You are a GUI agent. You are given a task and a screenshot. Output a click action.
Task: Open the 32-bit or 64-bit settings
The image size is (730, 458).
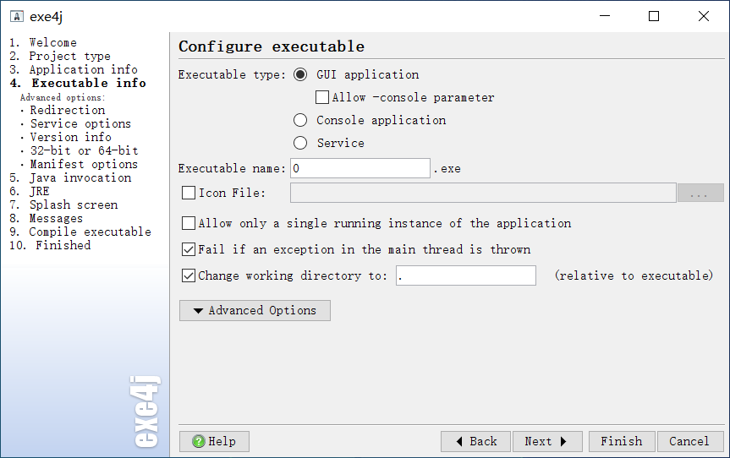pyautogui.click(x=84, y=150)
